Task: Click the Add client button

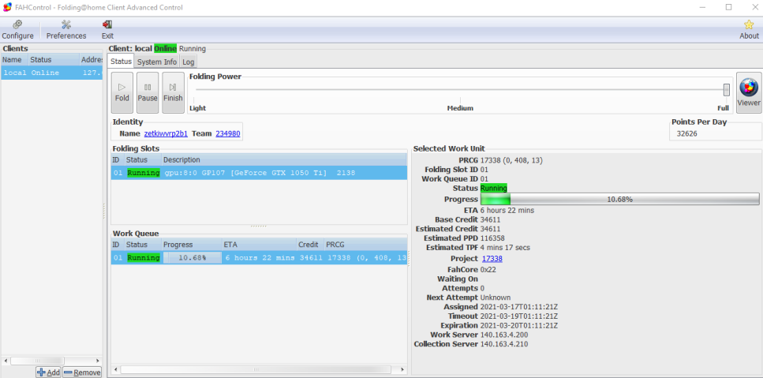Action: [x=48, y=372]
